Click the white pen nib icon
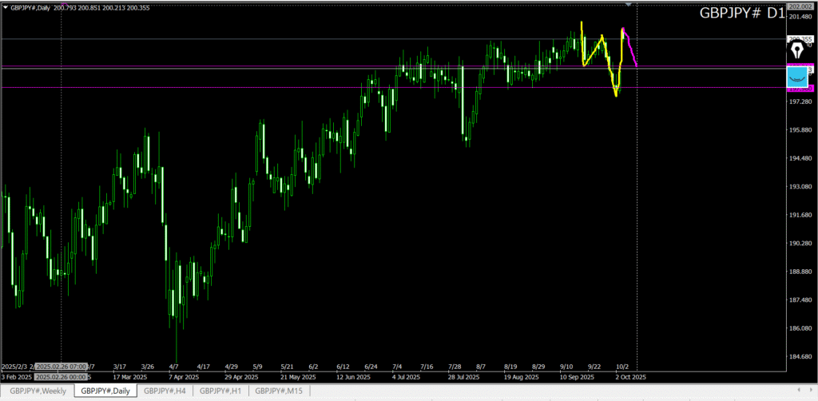818x401 pixels. click(x=796, y=51)
